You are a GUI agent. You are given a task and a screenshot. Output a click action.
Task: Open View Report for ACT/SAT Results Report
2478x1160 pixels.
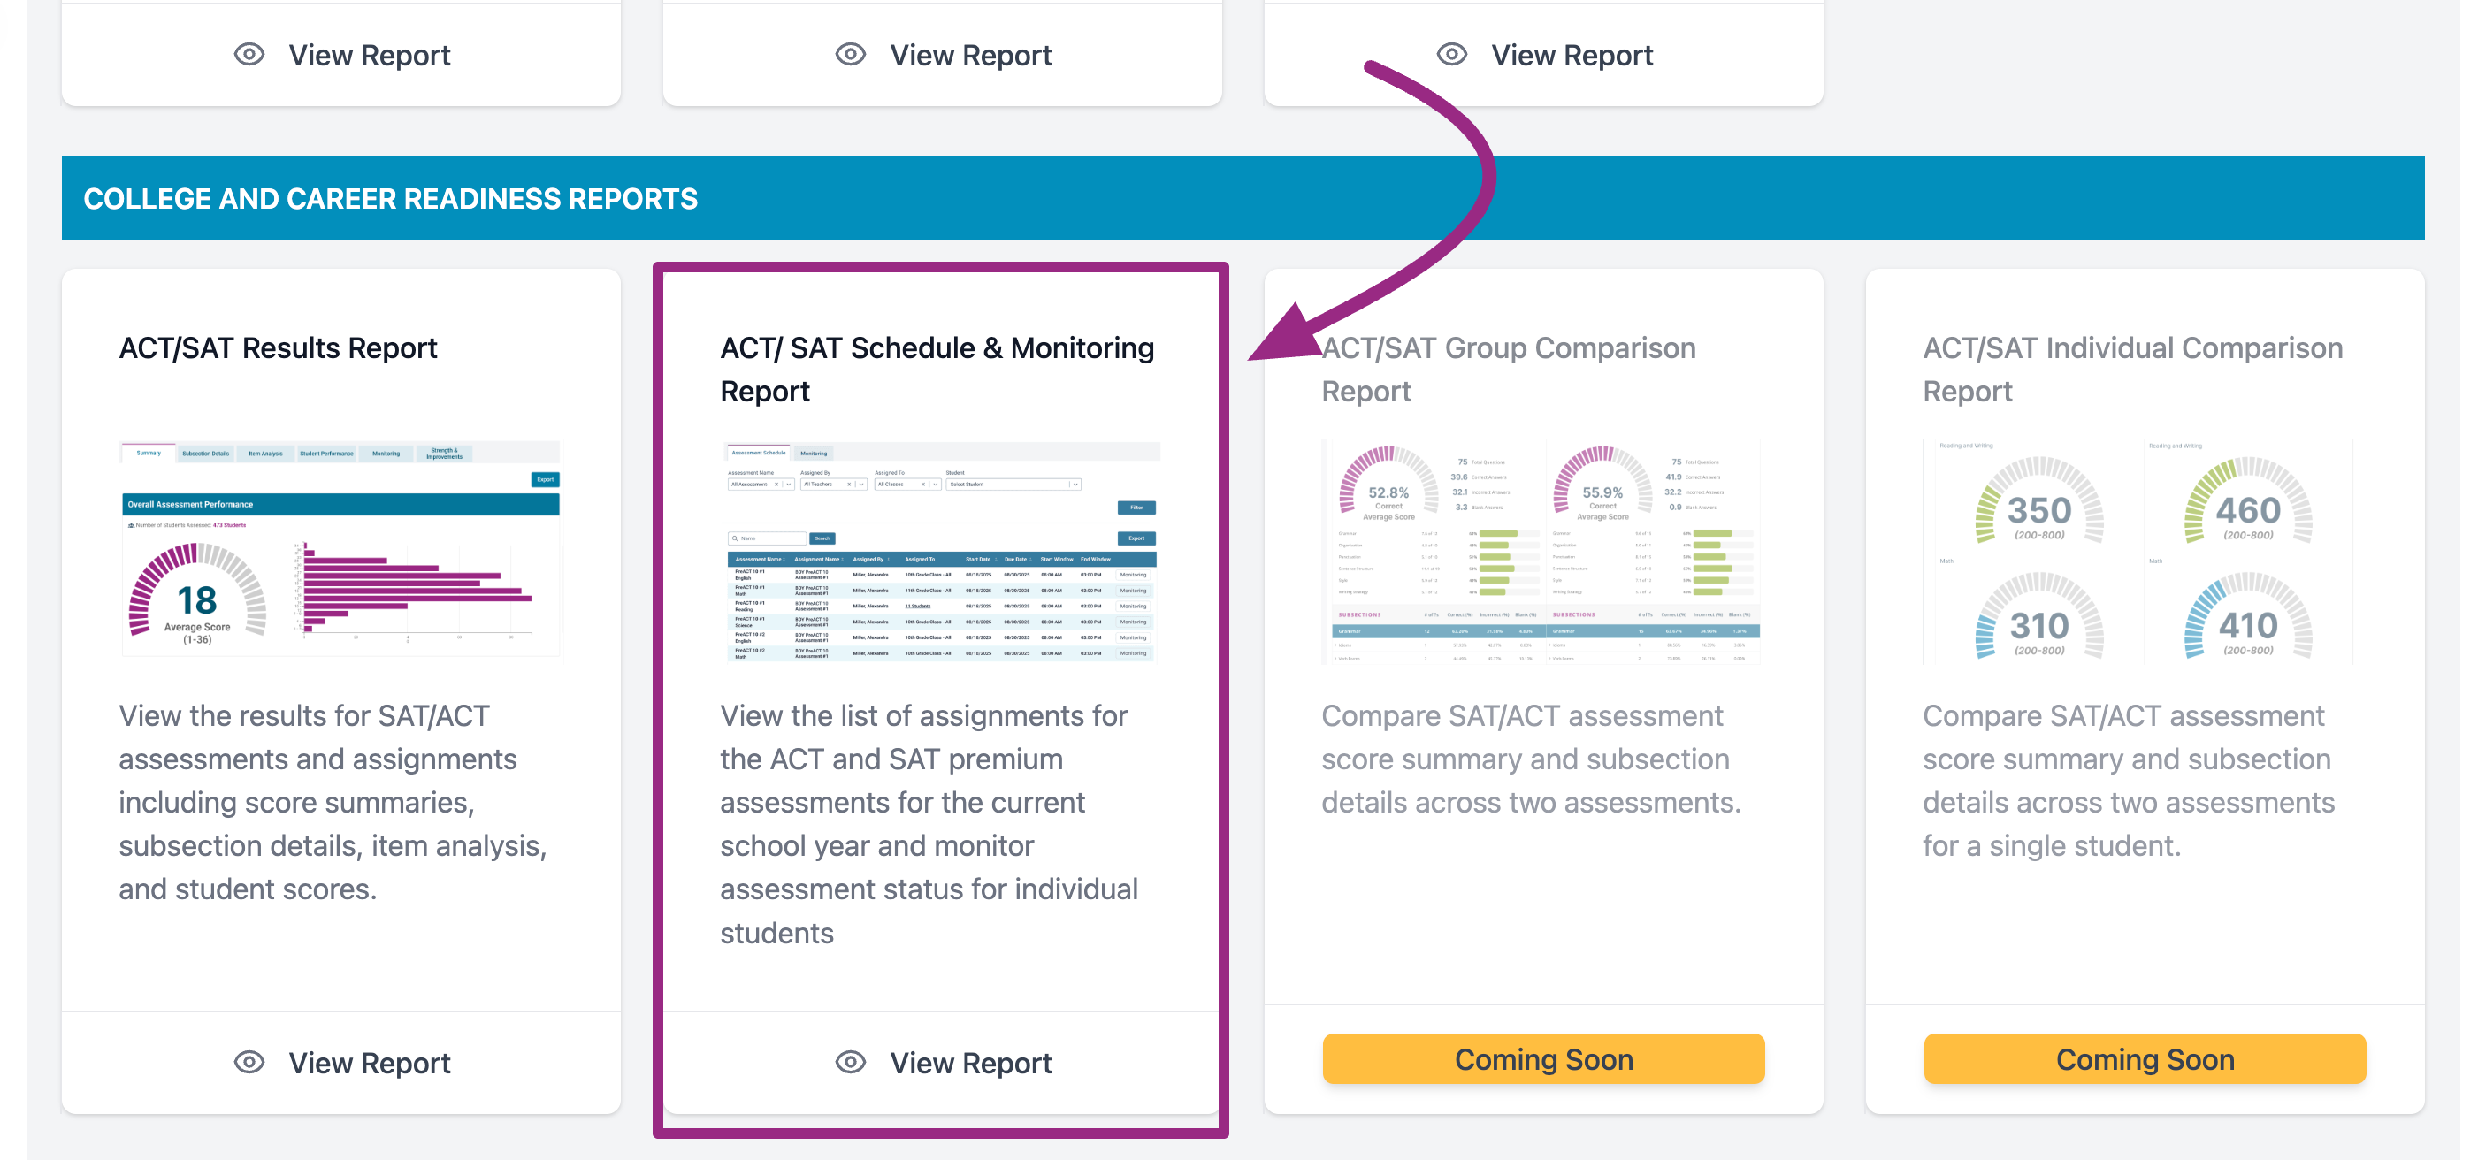coord(370,1063)
